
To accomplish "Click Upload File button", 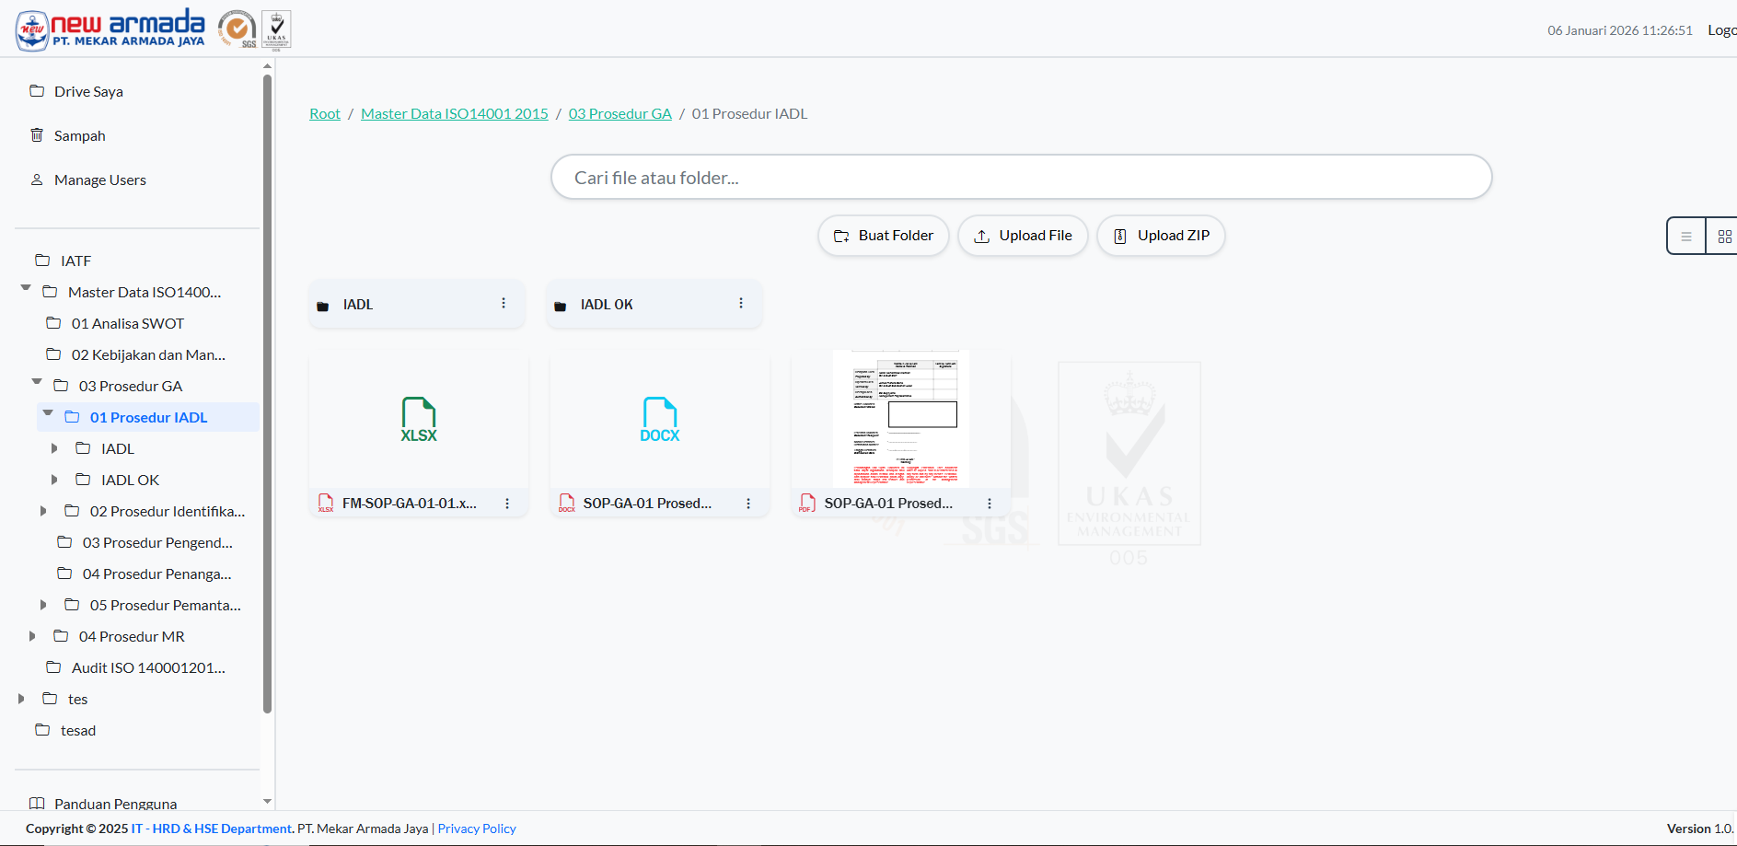I will coord(1023,236).
